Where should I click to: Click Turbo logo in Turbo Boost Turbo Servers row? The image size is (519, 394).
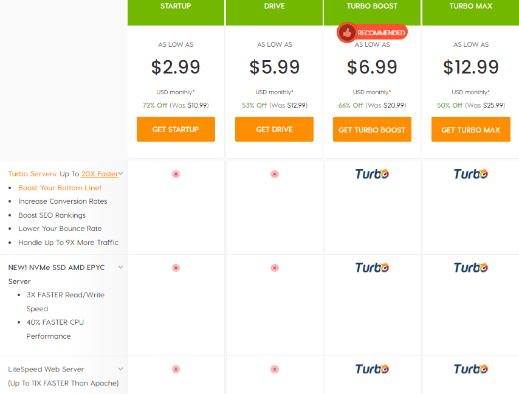pos(372,174)
